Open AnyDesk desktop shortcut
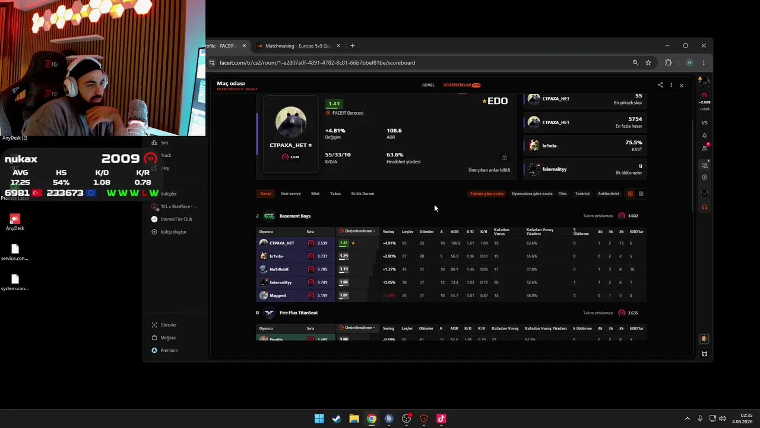This screenshot has height=428, width=760. 15,222
